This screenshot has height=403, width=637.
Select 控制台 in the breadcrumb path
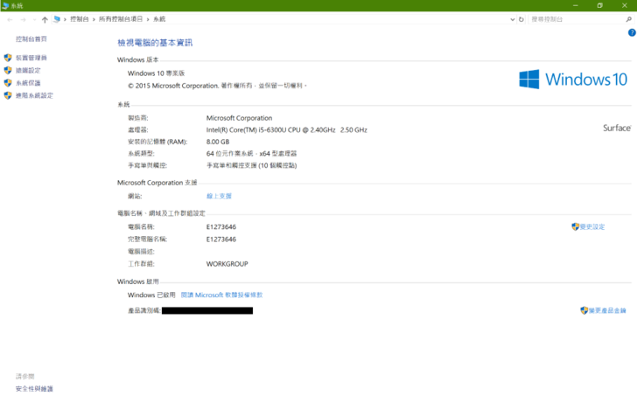click(80, 19)
